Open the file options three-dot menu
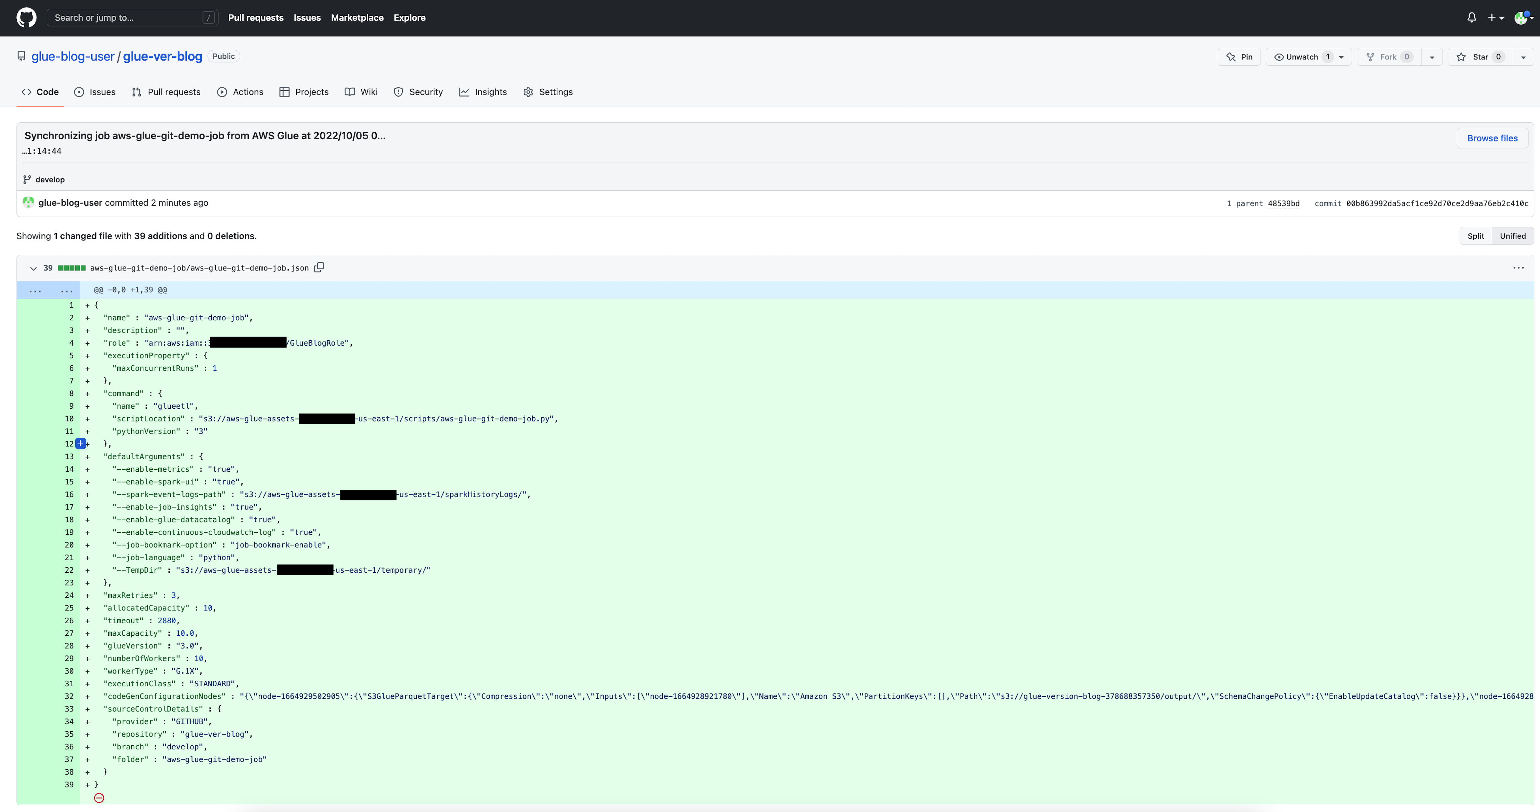The image size is (1540, 812). pos(1518,268)
